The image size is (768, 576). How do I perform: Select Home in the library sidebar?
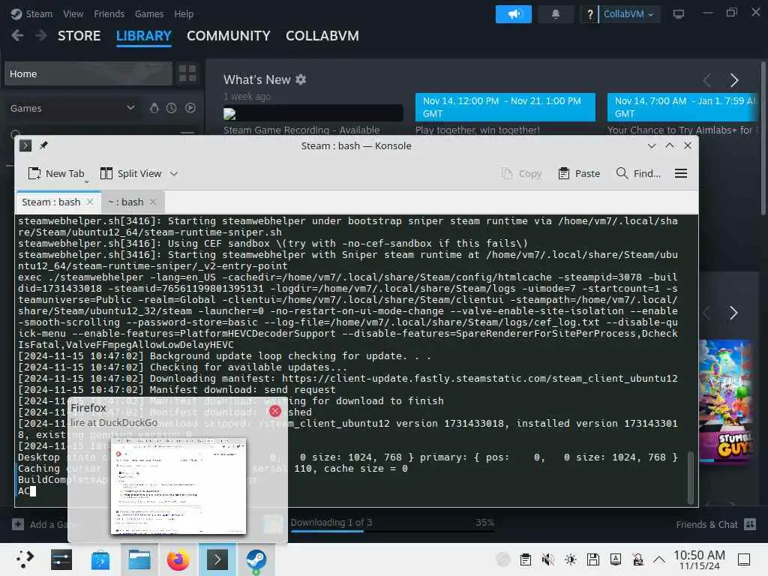click(x=88, y=73)
